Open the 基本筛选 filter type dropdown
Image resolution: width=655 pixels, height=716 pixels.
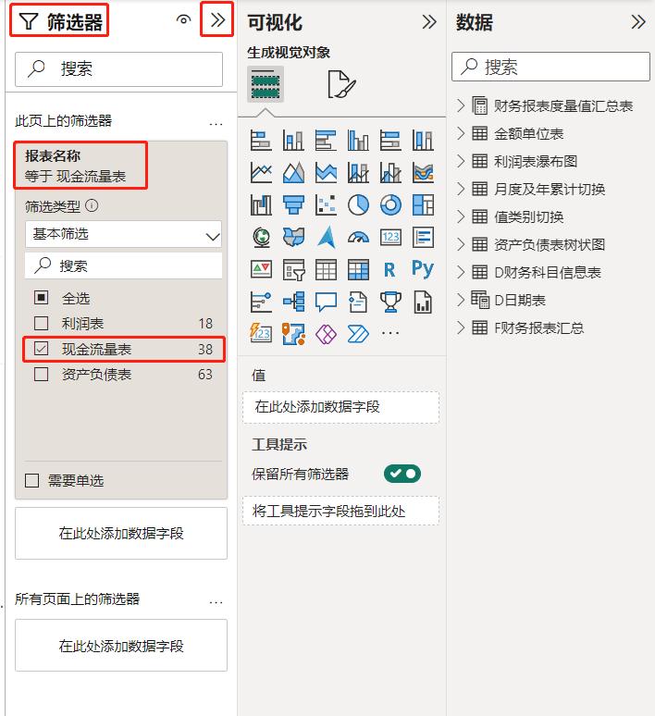click(123, 234)
